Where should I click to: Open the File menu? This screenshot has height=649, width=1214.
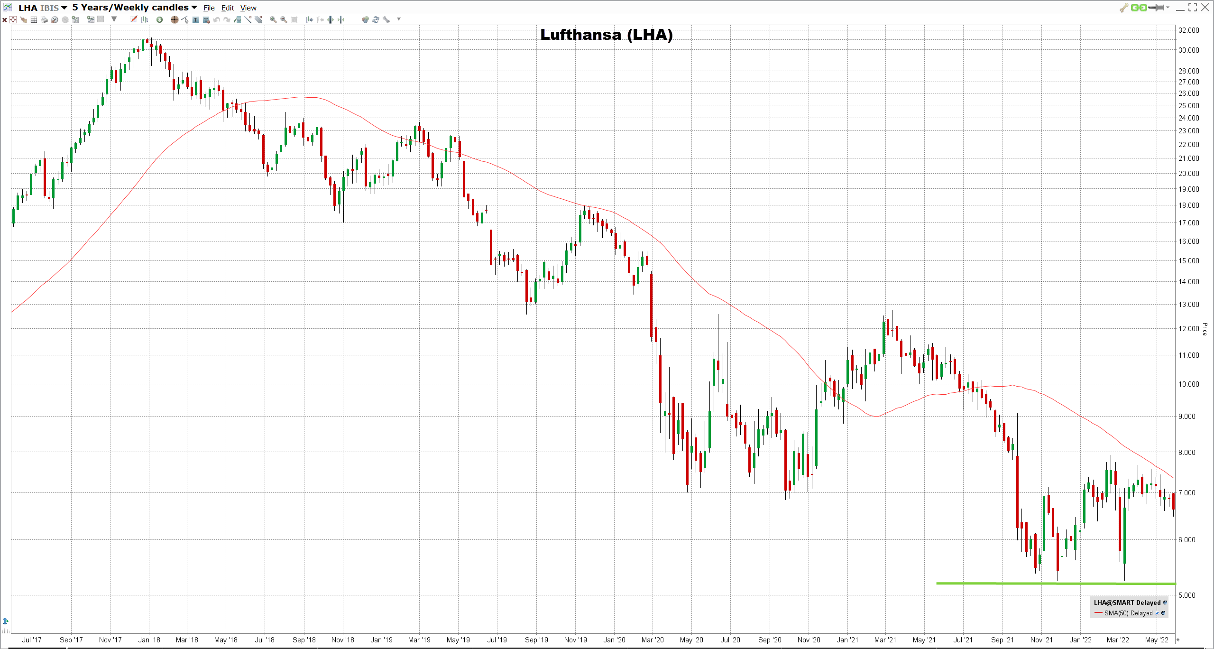[x=209, y=8]
